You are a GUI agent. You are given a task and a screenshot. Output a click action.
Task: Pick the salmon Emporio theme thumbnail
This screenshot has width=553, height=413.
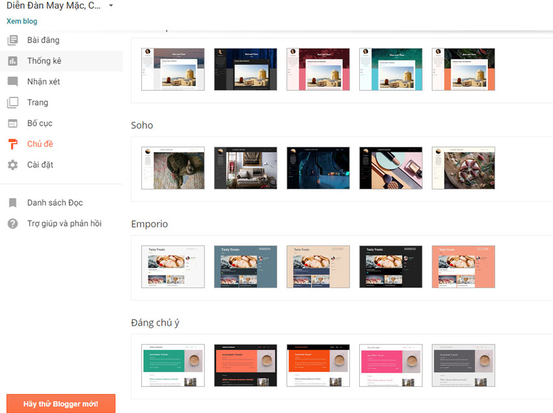pyautogui.click(x=463, y=267)
